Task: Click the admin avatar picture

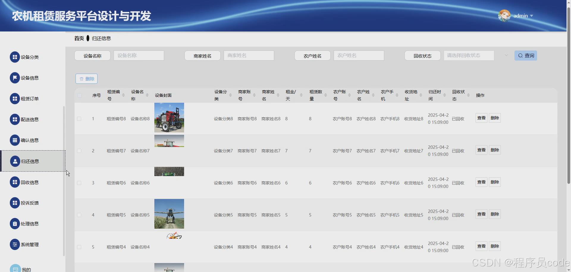Action: point(504,16)
